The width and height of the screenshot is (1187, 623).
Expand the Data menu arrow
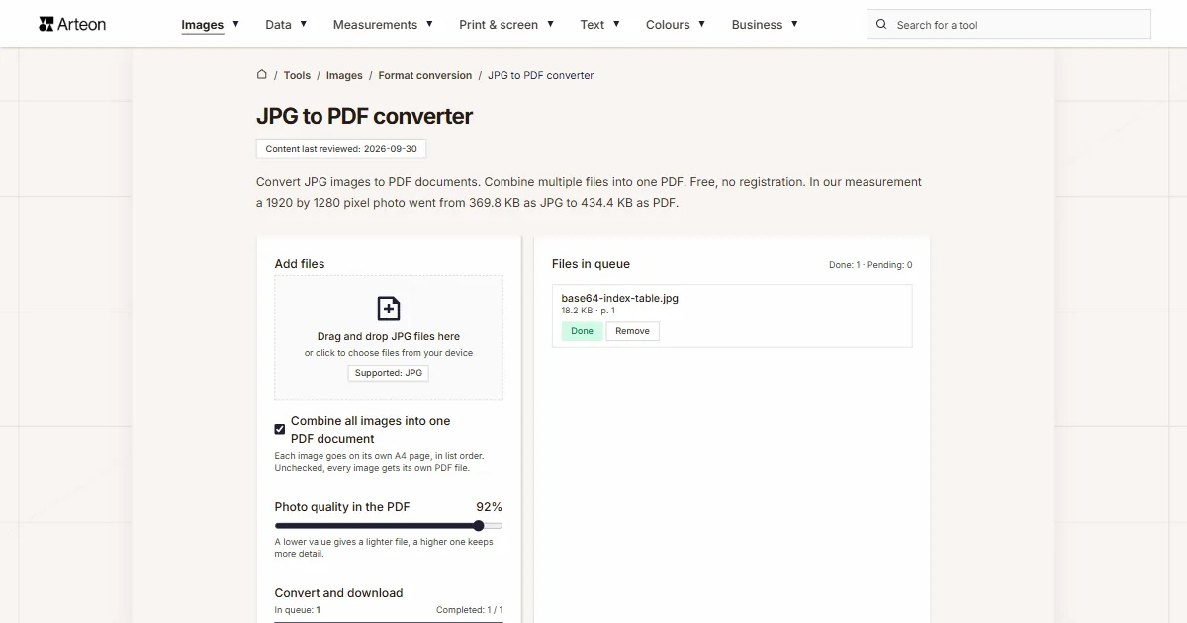pyautogui.click(x=303, y=24)
